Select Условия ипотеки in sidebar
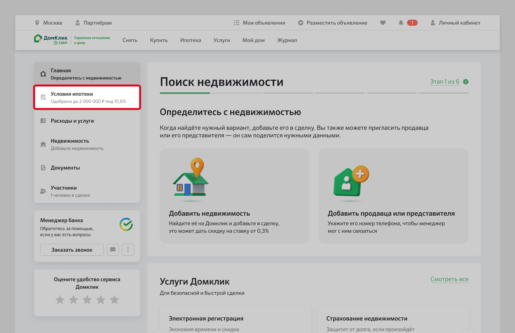 point(87,98)
